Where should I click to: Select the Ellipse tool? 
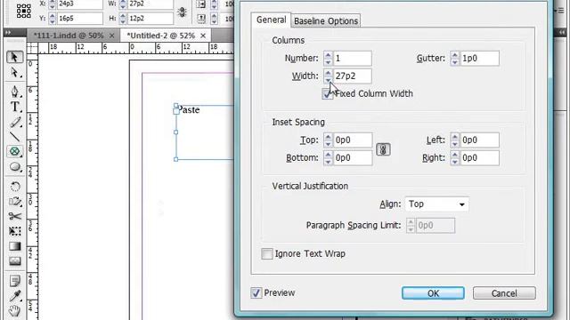pyautogui.click(x=14, y=167)
